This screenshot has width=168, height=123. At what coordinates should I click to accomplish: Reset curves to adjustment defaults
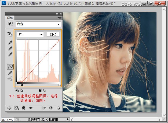tap(51, 108)
